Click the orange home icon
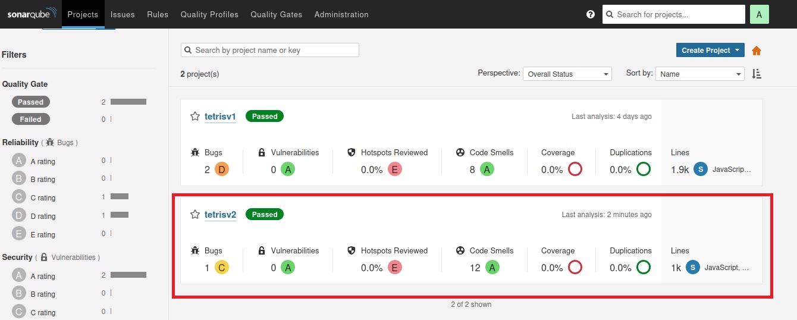This screenshot has height=320, width=797. (x=757, y=51)
